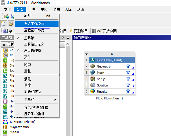Viewport: 171px width, 136px height.
Task: Choose 重置窗口布局 from the menu
Action: click(37, 30)
